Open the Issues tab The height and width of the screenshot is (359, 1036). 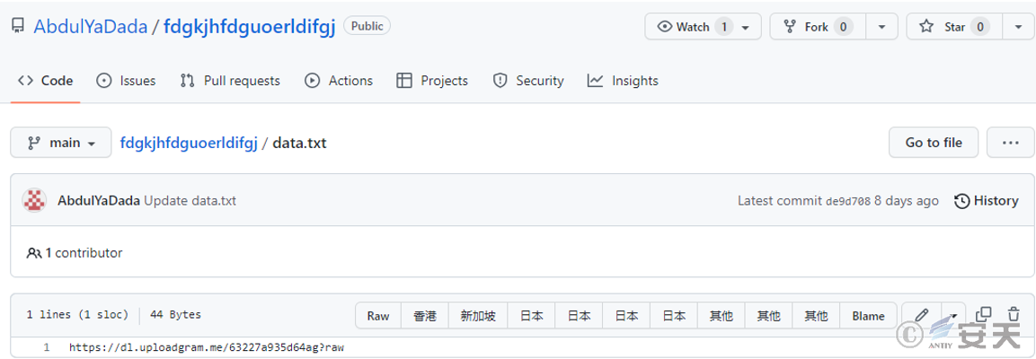pos(126,81)
